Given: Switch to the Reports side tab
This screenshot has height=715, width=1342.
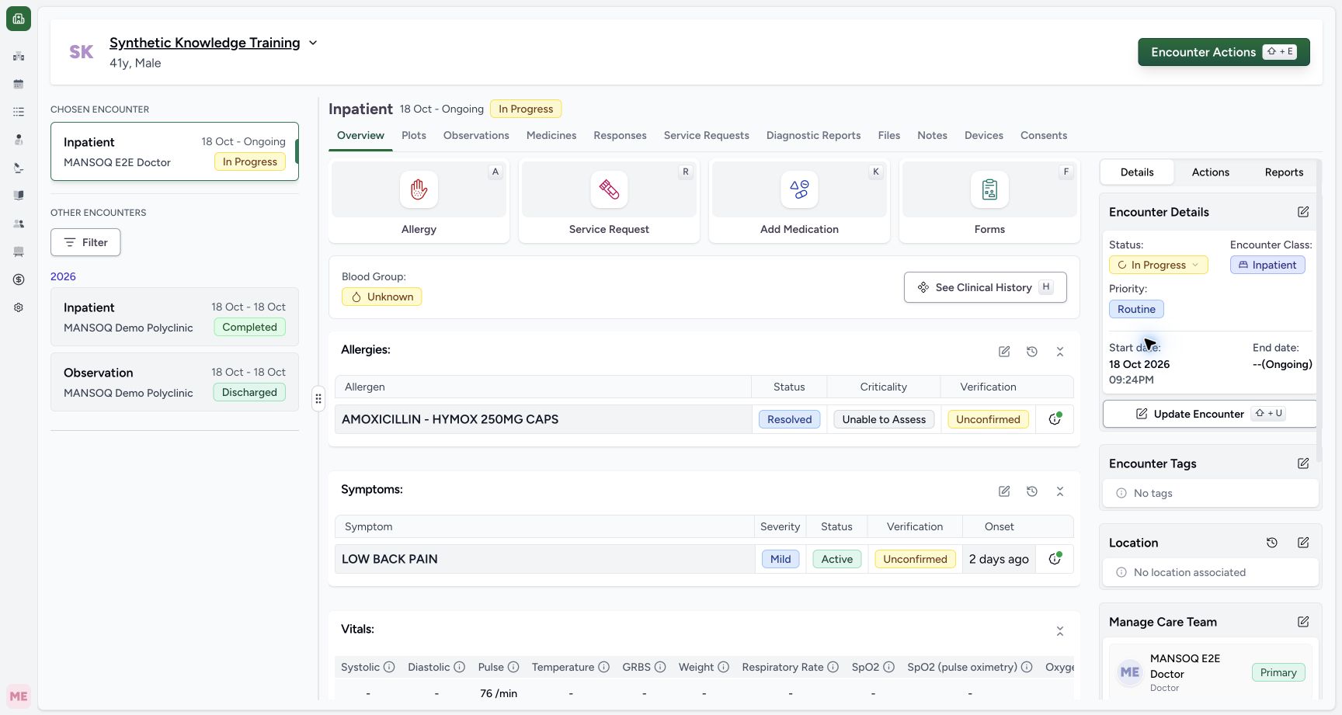Looking at the screenshot, I should [1284, 172].
